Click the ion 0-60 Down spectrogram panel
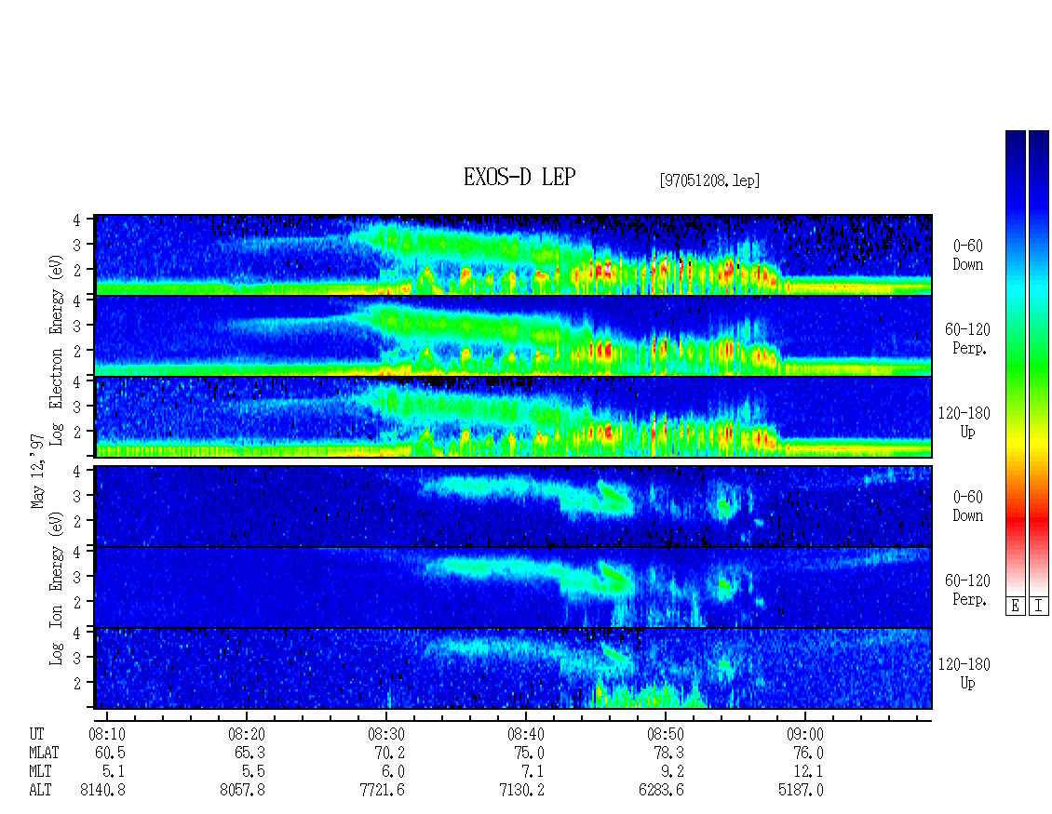 (x=513, y=506)
